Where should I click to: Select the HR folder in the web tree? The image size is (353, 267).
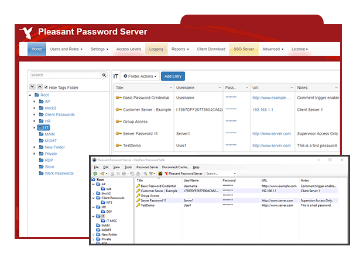(47, 121)
